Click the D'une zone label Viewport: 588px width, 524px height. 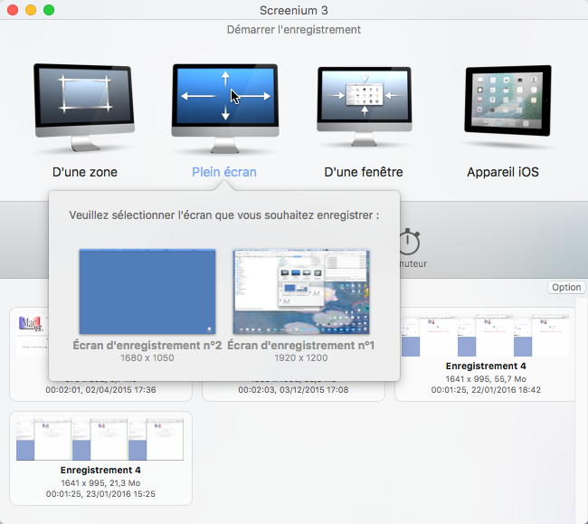point(85,172)
